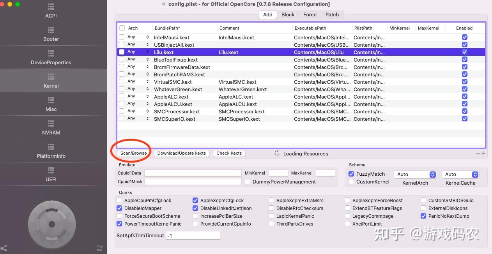Viewport: 492px width, 254px height.
Task: Change Arch stepper for BrcmPatchRAM3.kext
Action: [148, 74]
